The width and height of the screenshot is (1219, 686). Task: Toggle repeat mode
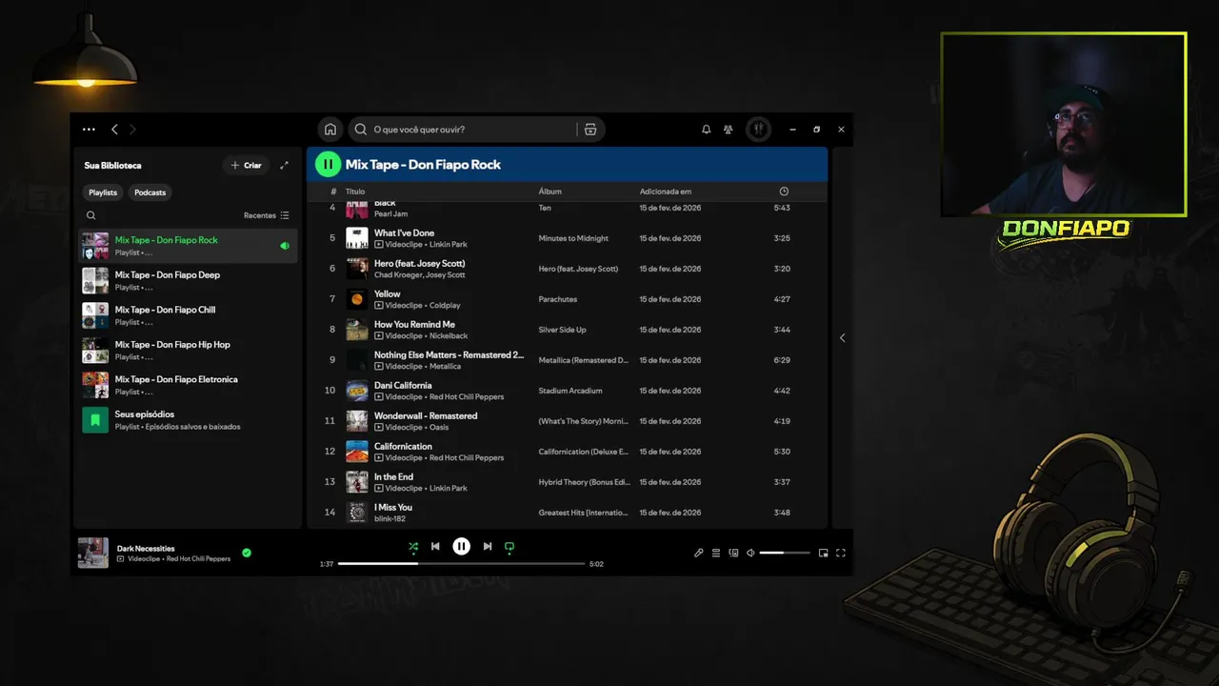point(510,547)
